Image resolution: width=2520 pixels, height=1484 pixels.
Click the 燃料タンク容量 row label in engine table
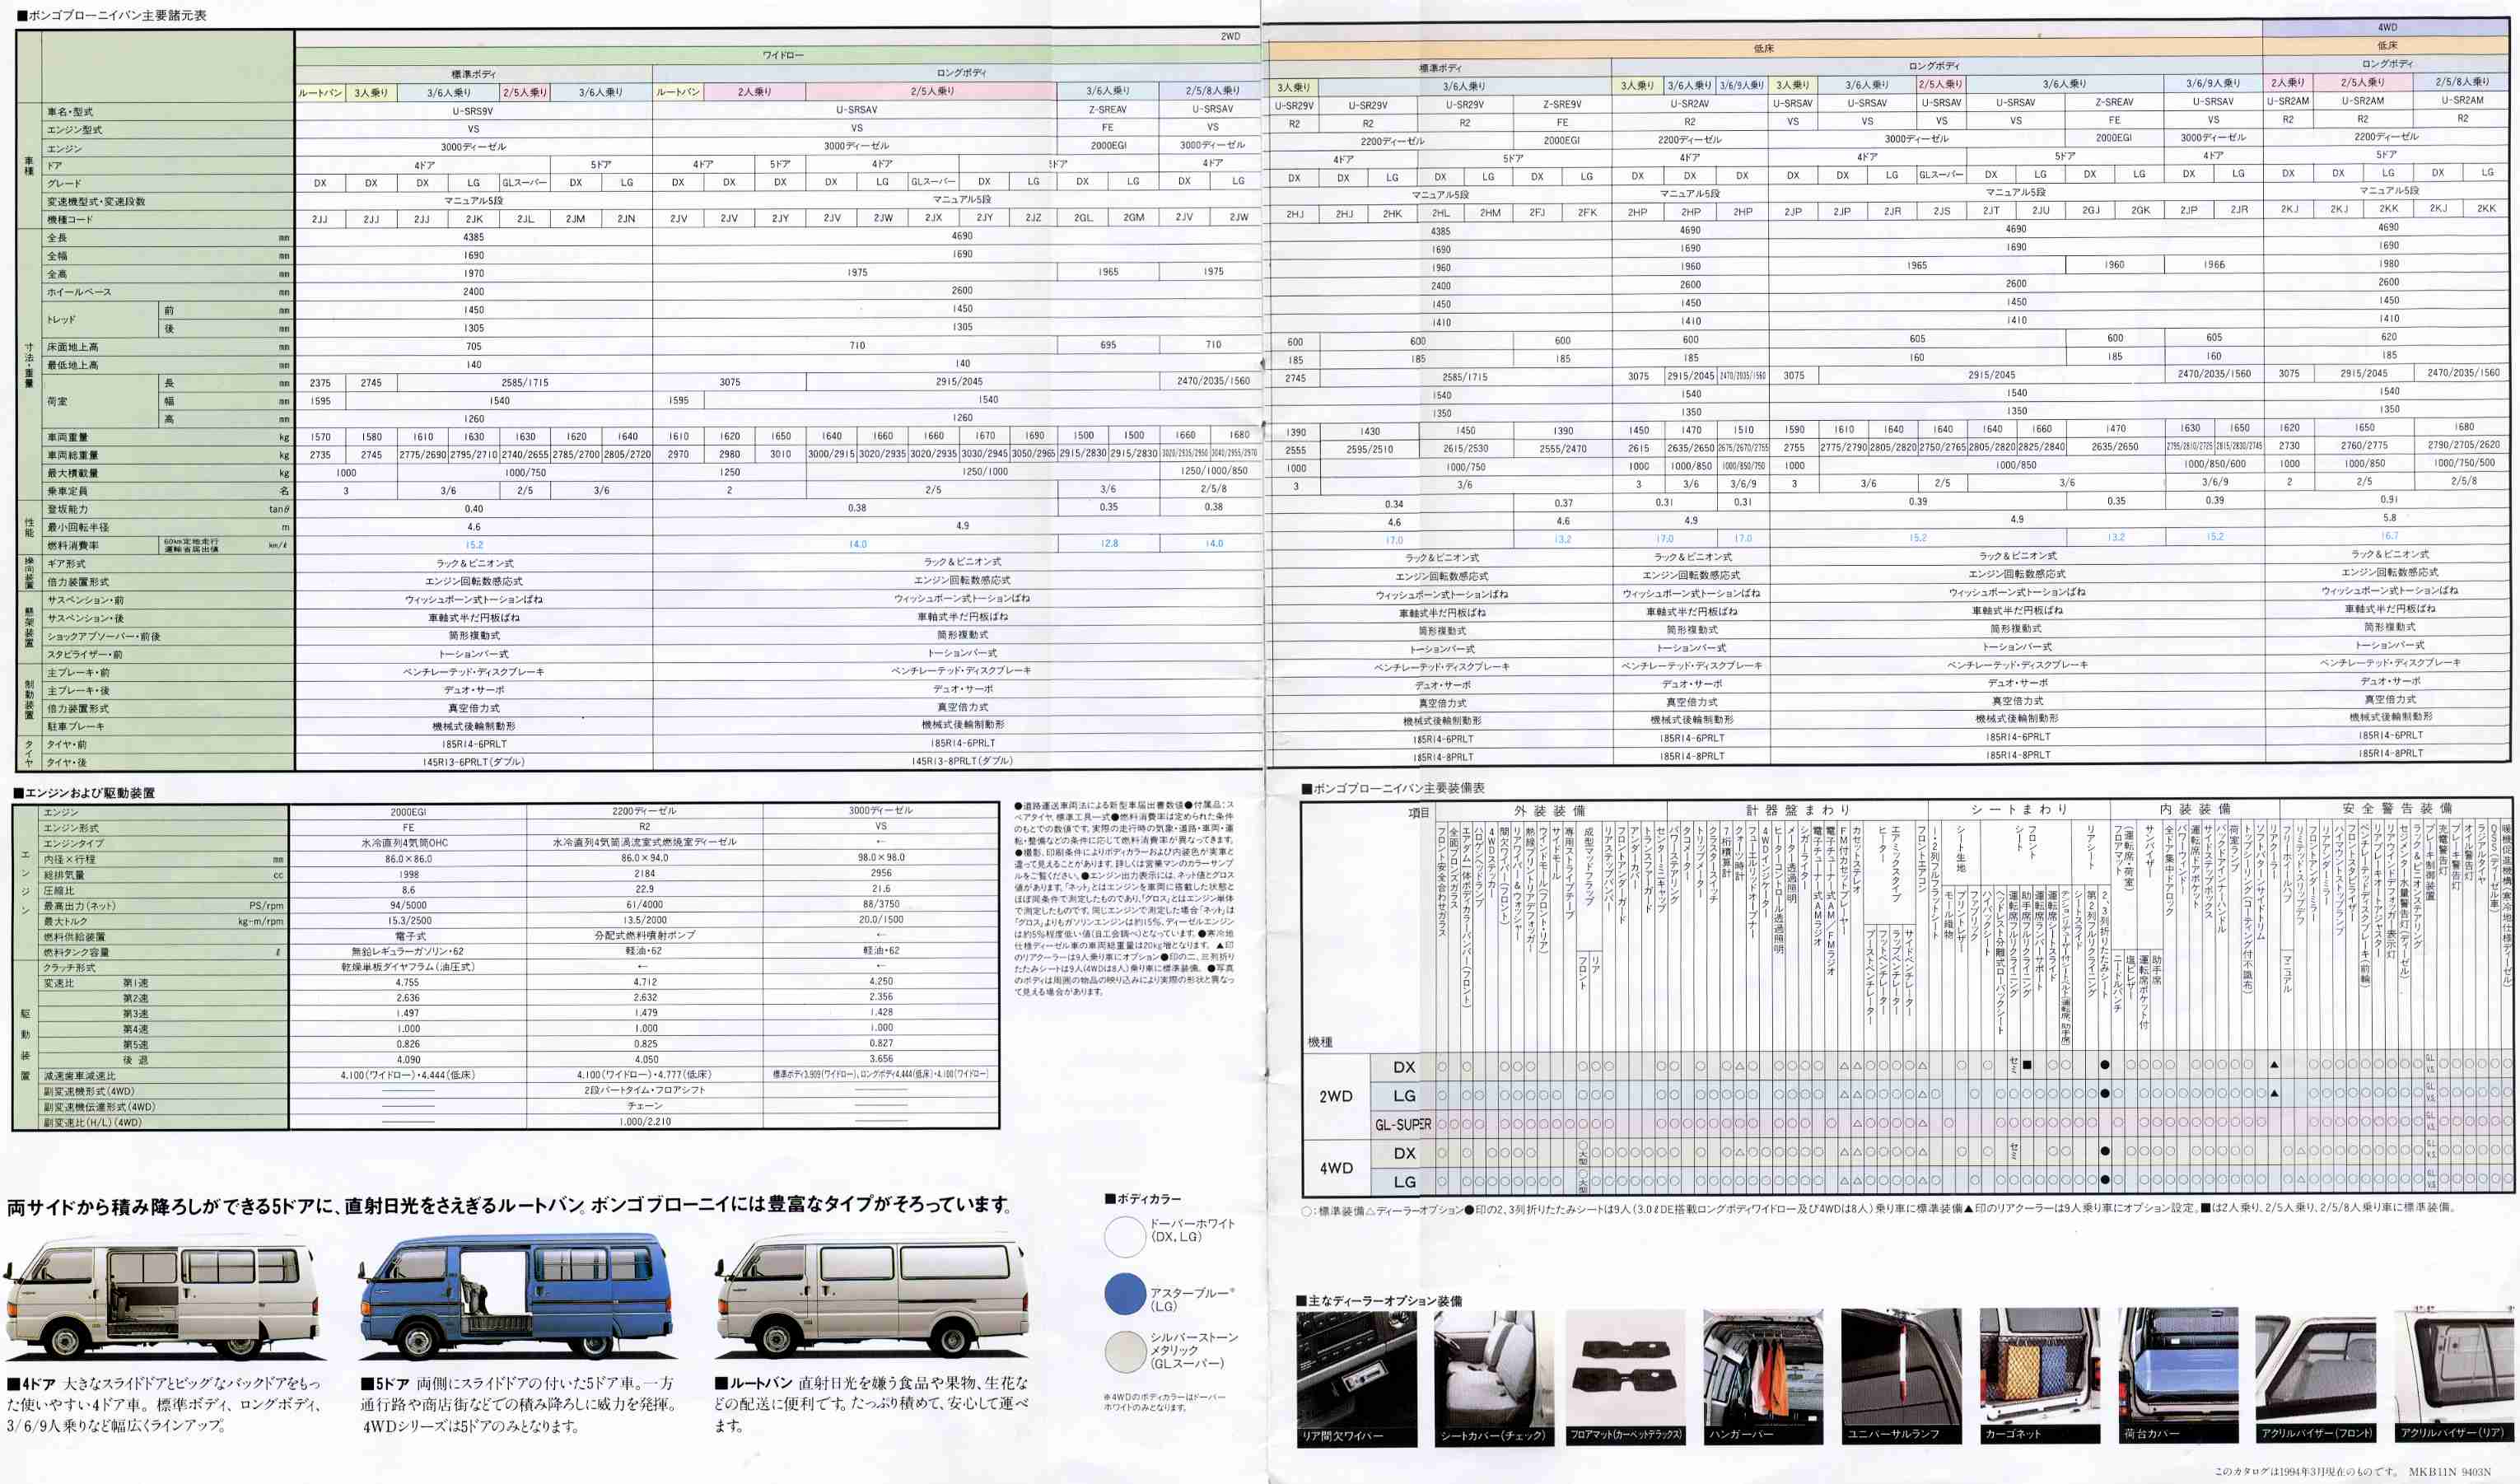(x=76, y=953)
